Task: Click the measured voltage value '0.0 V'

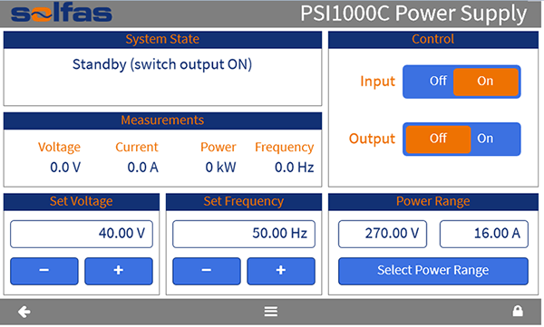Action: [x=65, y=168]
